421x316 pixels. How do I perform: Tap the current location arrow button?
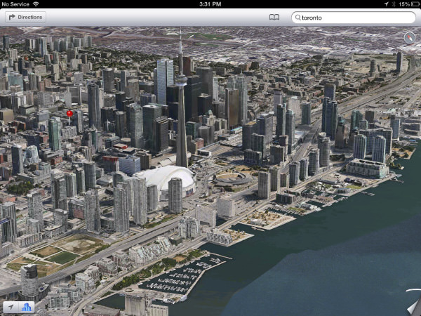tap(11, 307)
